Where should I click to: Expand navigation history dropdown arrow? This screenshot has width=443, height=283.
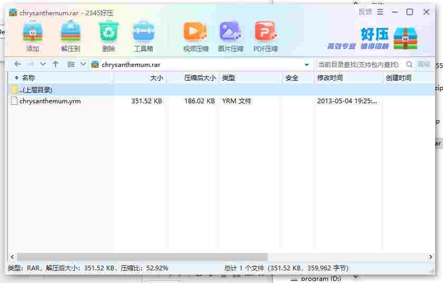(43, 64)
